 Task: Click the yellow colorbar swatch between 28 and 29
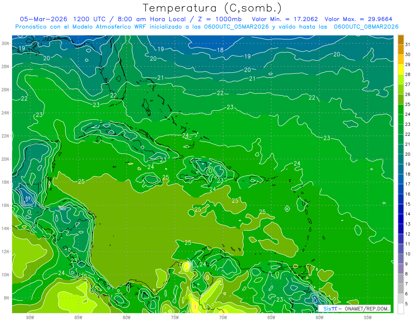401,69
